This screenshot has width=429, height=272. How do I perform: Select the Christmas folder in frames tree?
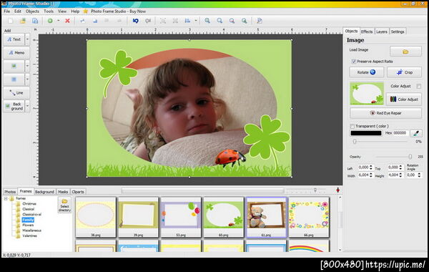[x=29, y=203]
